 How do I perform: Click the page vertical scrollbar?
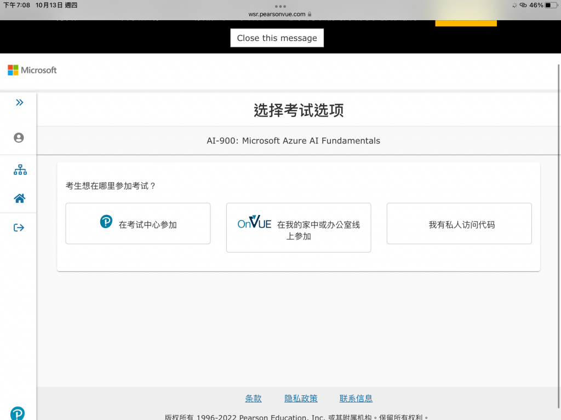coord(558,236)
